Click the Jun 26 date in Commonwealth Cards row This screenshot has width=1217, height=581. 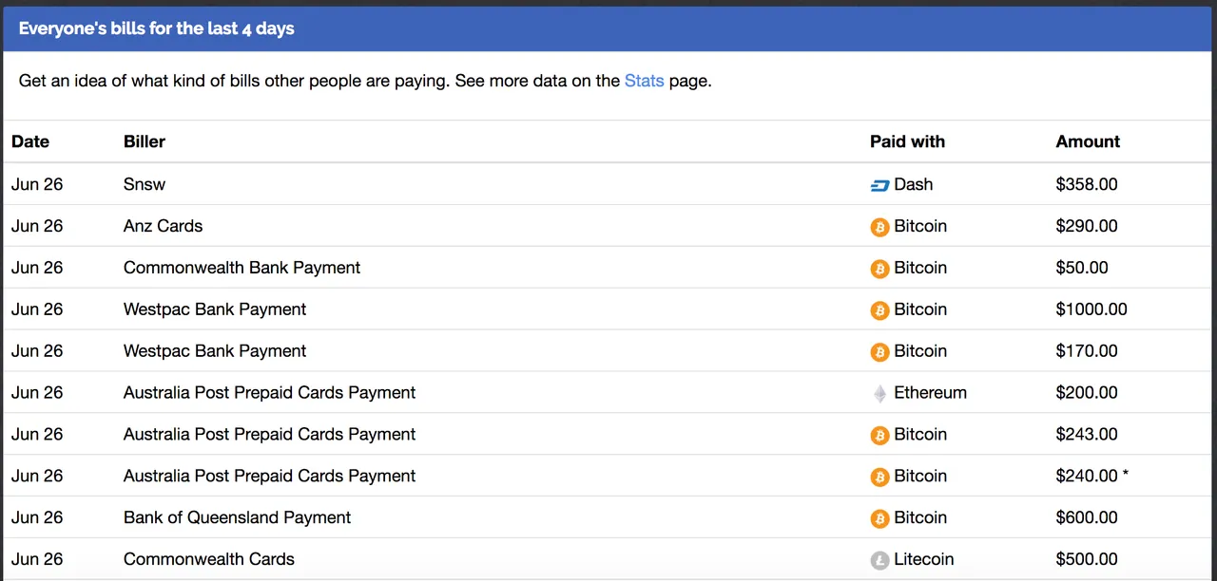tap(37, 560)
